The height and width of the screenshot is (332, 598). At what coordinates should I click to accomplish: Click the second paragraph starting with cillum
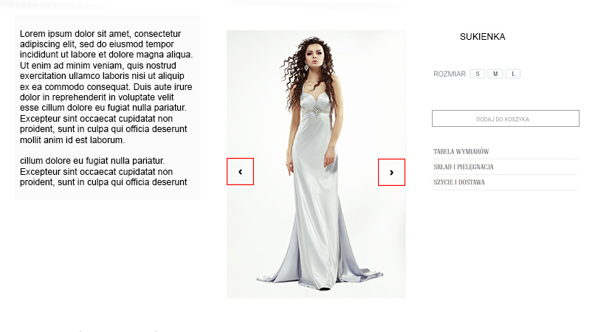click(x=104, y=171)
